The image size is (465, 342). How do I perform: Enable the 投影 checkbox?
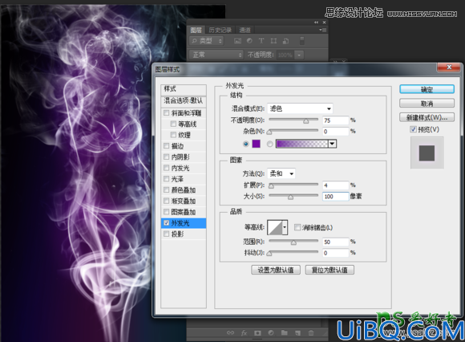coord(167,234)
